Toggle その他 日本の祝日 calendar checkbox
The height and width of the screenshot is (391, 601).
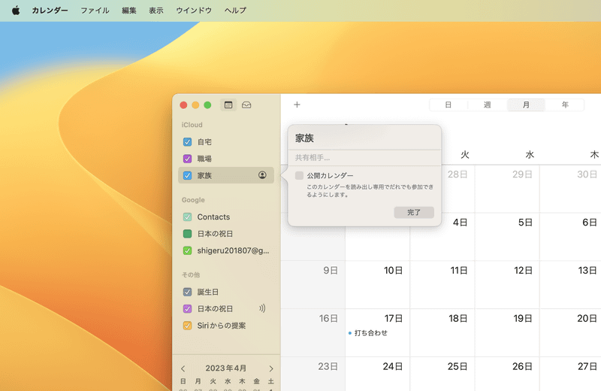187,308
